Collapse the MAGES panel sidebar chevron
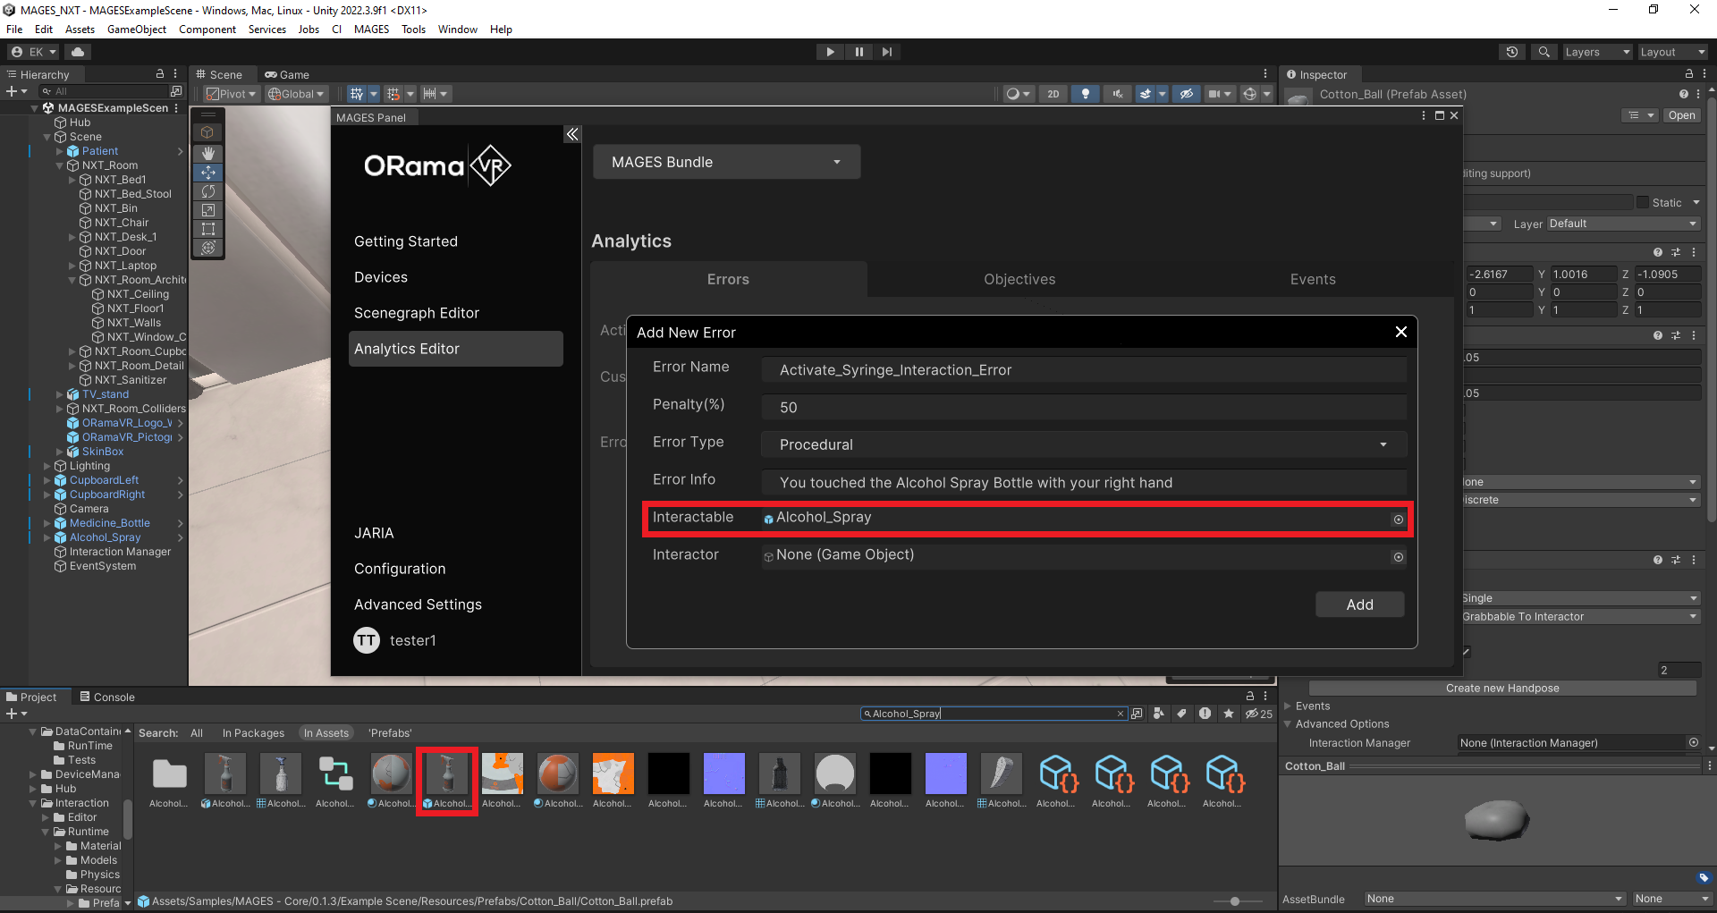The height and width of the screenshot is (913, 1717). click(x=572, y=134)
